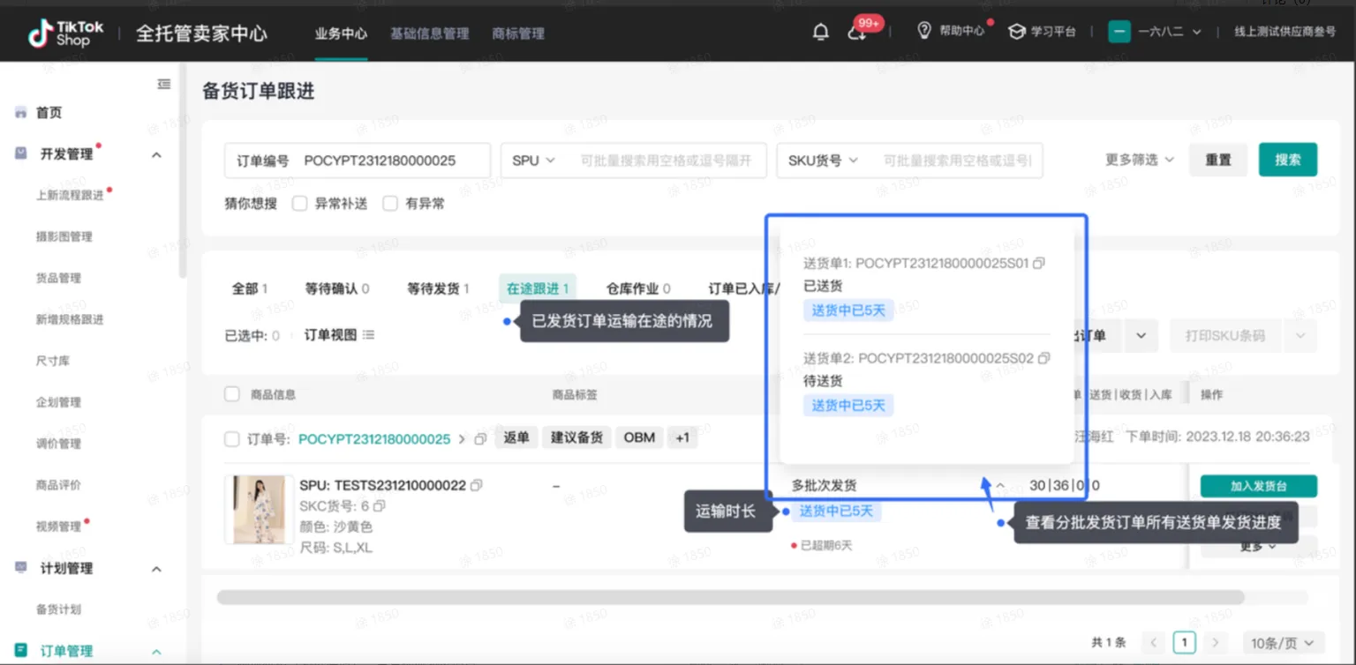This screenshot has height=665, width=1356.
Task: Go to next page arrow
Action: (x=1216, y=642)
